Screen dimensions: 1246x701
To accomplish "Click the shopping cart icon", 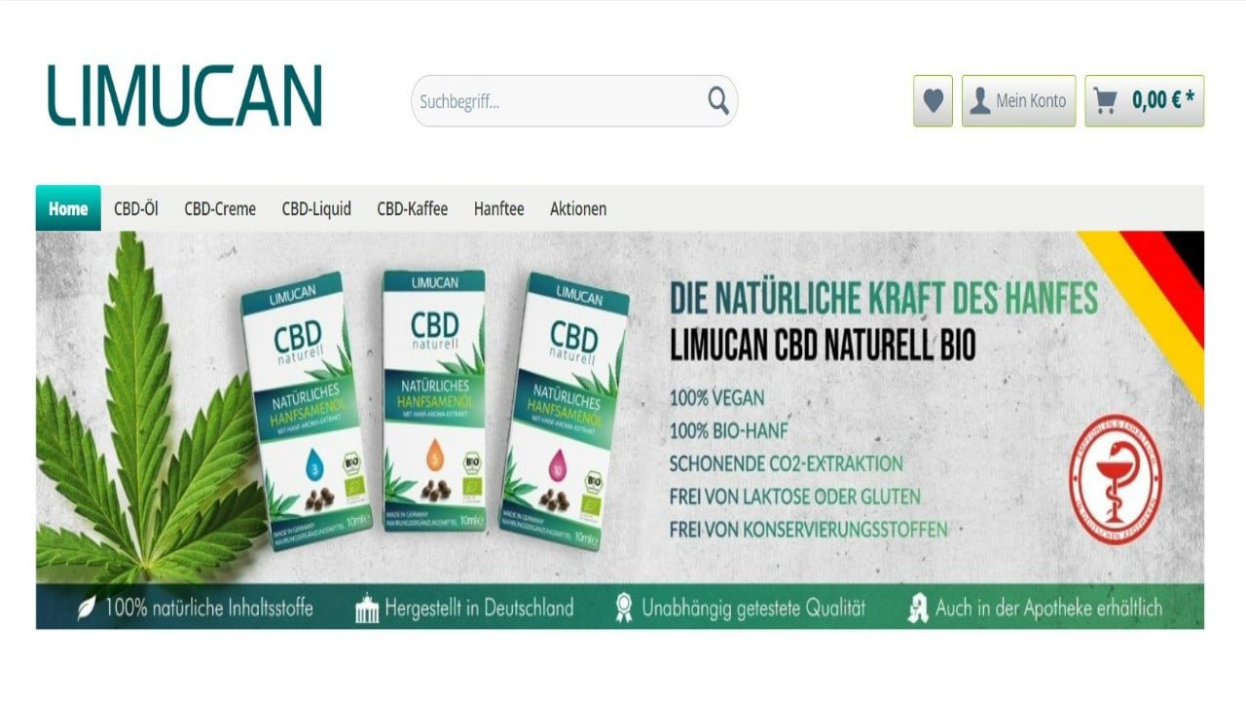I will [x=1105, y=100].
